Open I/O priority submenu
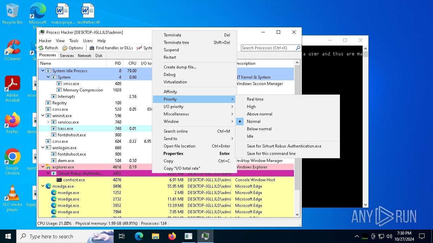Viewport: 433px width, 243px height. [x=194, y=107]
